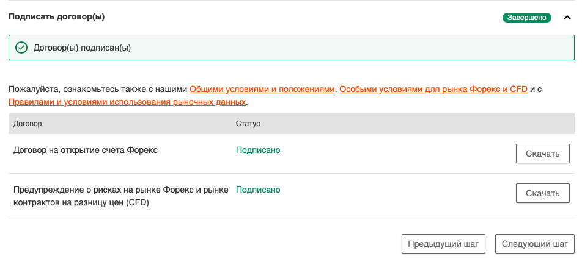Select the Договор на открытие счёта Форекс row
The image size is (582, 273).
tap(86, 150)
